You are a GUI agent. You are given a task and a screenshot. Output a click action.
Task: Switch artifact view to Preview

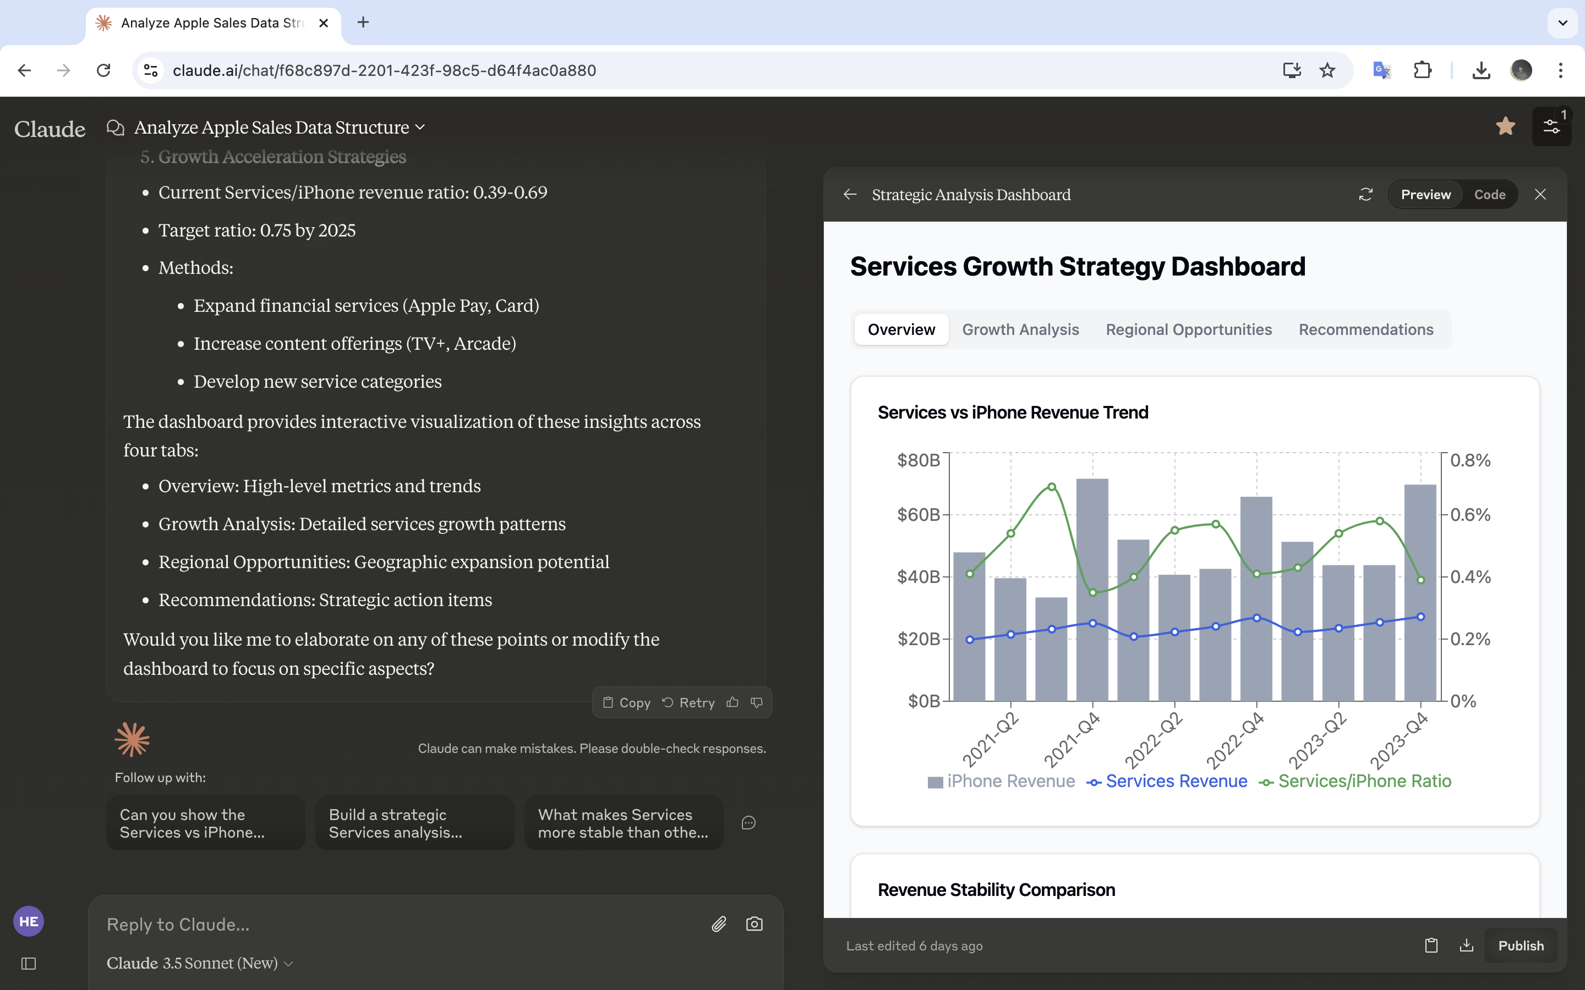pos(1425,195)
